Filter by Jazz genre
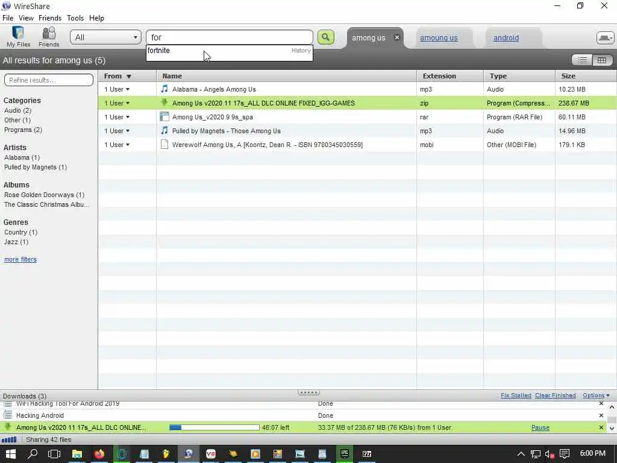 pos(16,242)
